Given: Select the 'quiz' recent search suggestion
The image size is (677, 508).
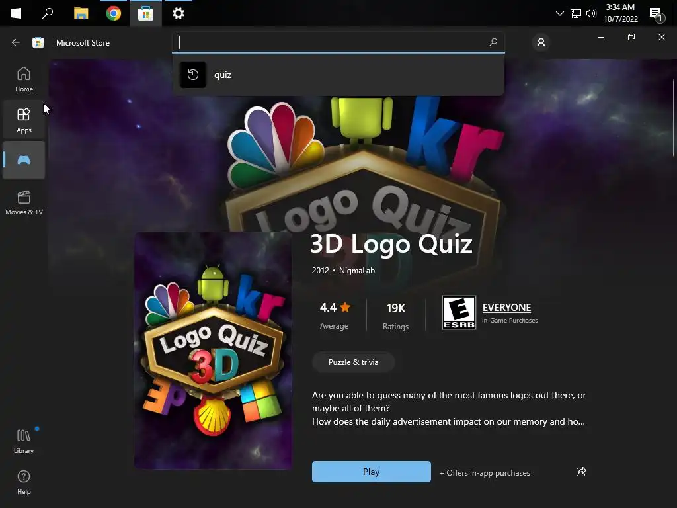Looking at the screenshot, I should click(x=338, y=75).
